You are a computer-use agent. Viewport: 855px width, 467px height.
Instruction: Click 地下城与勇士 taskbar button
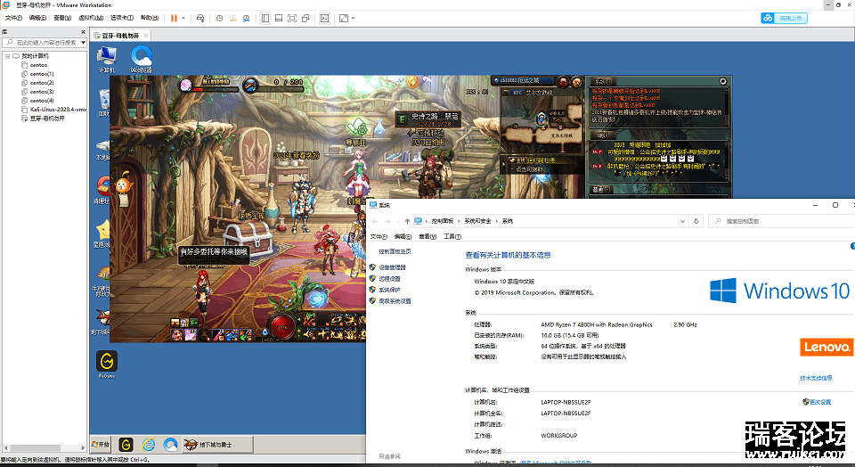point(217,445)
